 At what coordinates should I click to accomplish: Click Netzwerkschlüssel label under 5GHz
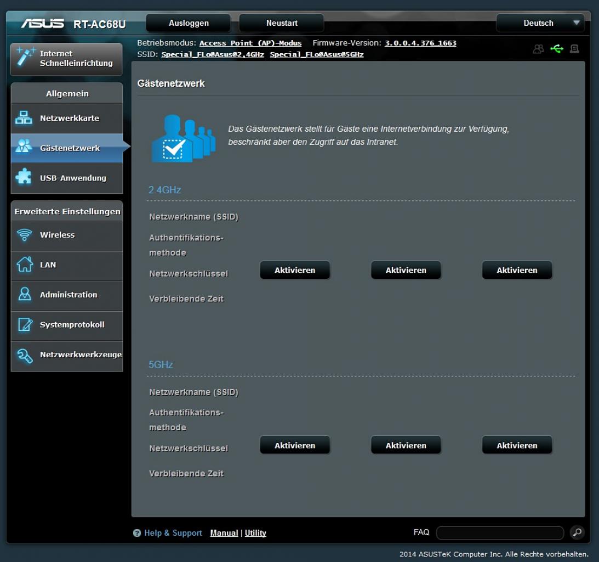pos(189,448)
